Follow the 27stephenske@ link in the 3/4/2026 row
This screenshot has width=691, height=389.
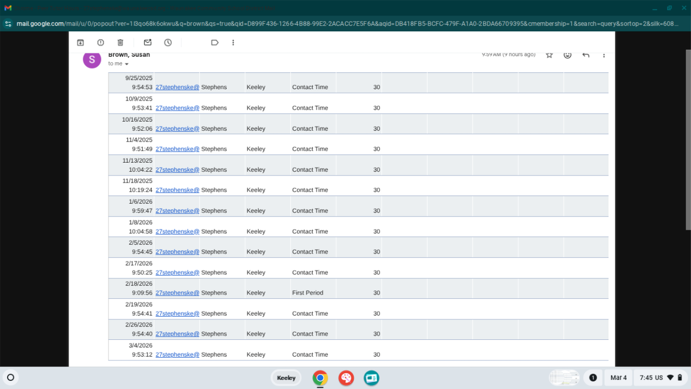178,354
